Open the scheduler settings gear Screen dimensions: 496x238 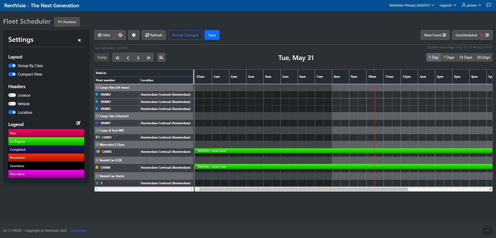[134, 35]
